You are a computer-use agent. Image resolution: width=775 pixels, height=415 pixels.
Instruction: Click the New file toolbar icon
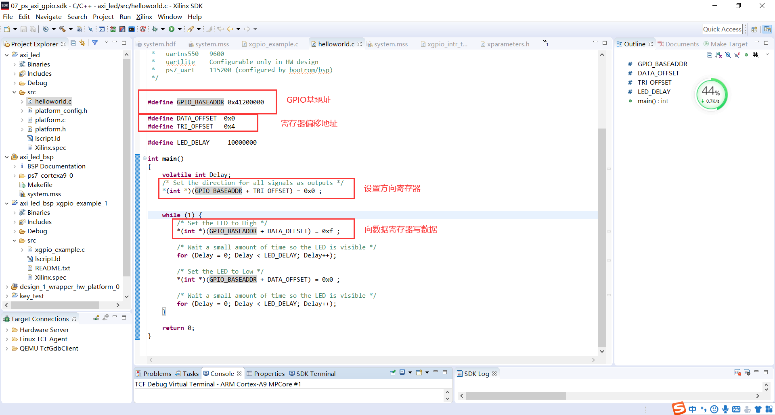[7, 29]
